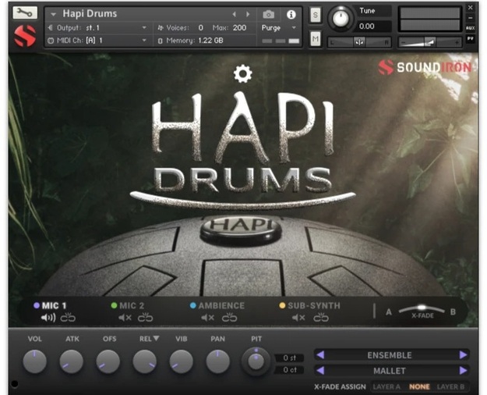
Task: Select the next instrument with the right arrow
Action: click(x=249, y=14)
